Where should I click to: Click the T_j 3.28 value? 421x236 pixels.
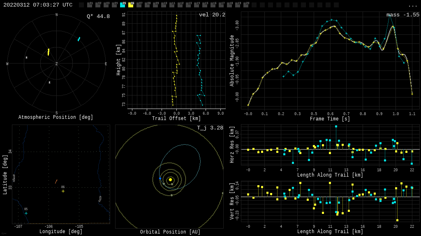coord(210,128)
